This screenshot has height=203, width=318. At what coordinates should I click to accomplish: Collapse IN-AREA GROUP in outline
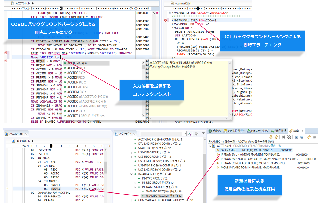[132, 174]
